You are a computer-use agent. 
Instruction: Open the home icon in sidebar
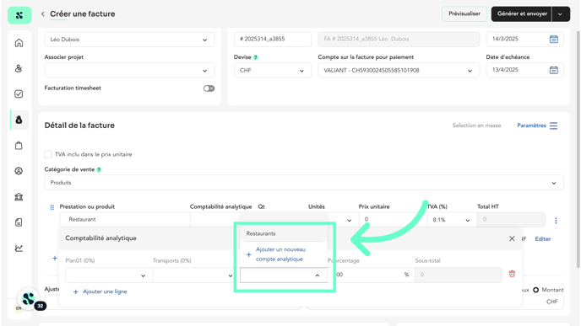(19, 43)
